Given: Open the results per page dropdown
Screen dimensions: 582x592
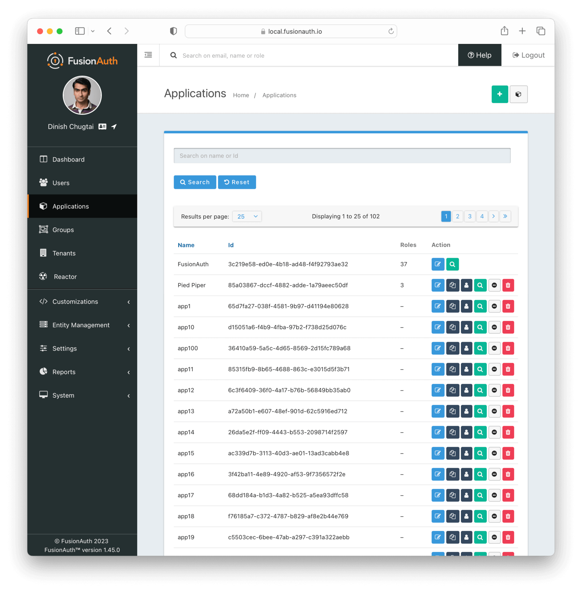Looking at the screenshot, I should tap(247, 216).
